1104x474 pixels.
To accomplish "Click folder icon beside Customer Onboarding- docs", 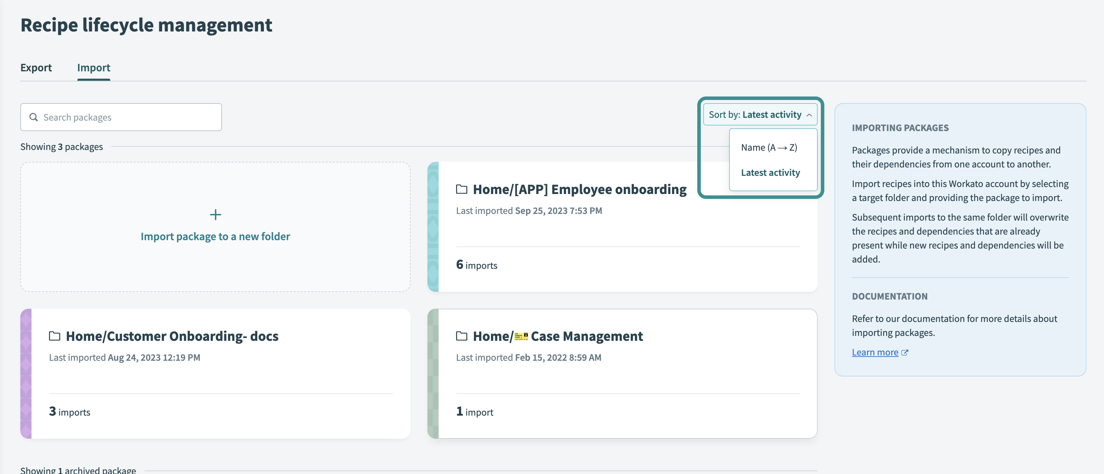I will [54, 336].
